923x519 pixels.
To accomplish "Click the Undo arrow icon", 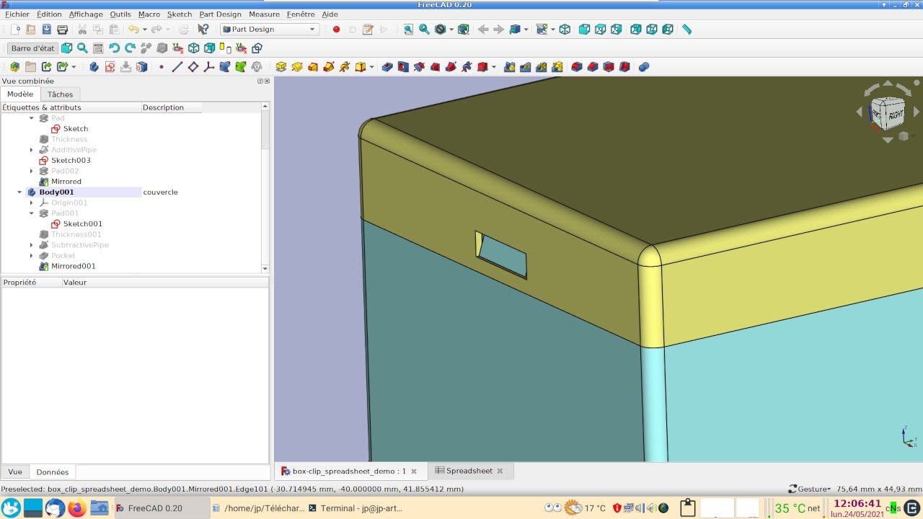I will (x=133, y=30).
